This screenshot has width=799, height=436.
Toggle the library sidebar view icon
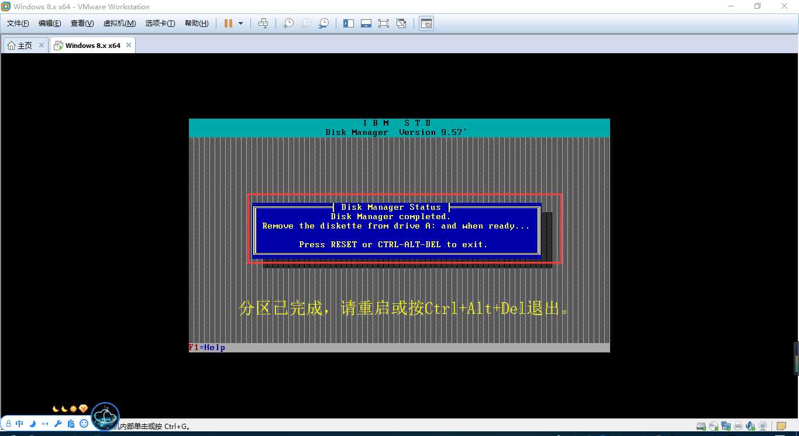349,23
